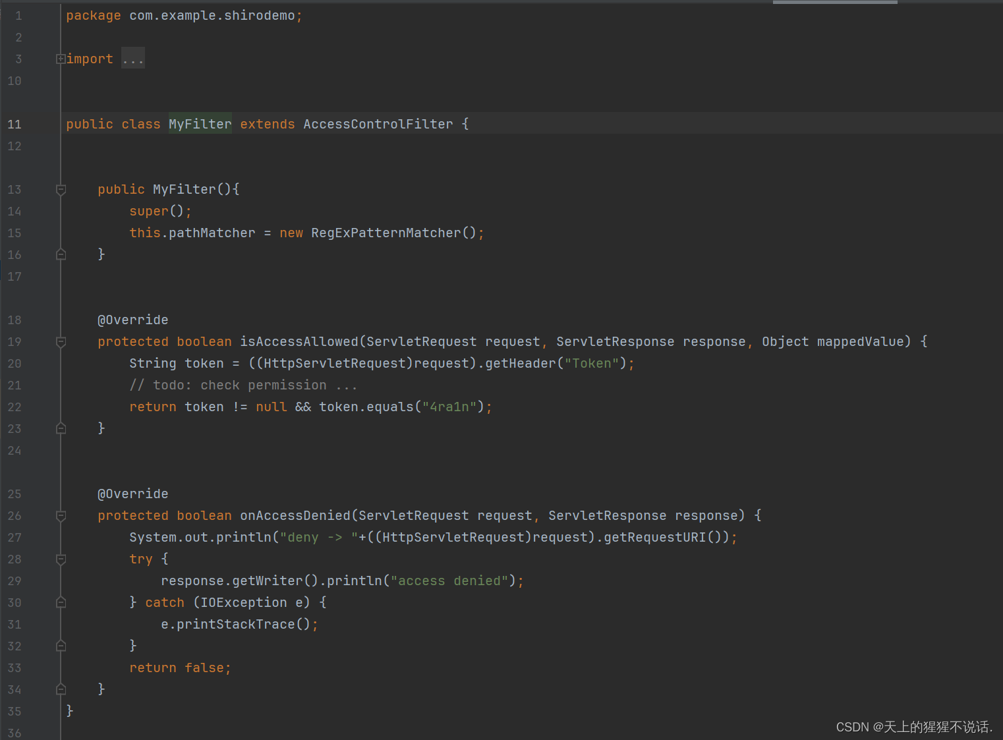Click the horizontal scrollbar at the top
This screenshot has height=740, width=1003.
834,2
